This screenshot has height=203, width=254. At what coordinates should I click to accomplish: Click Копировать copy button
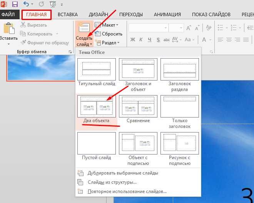click(x=36, y=34)
